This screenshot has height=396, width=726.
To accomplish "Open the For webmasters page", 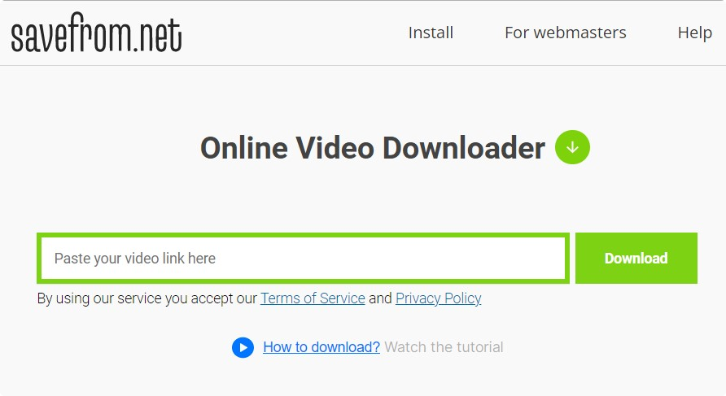I will click(566, 33).
